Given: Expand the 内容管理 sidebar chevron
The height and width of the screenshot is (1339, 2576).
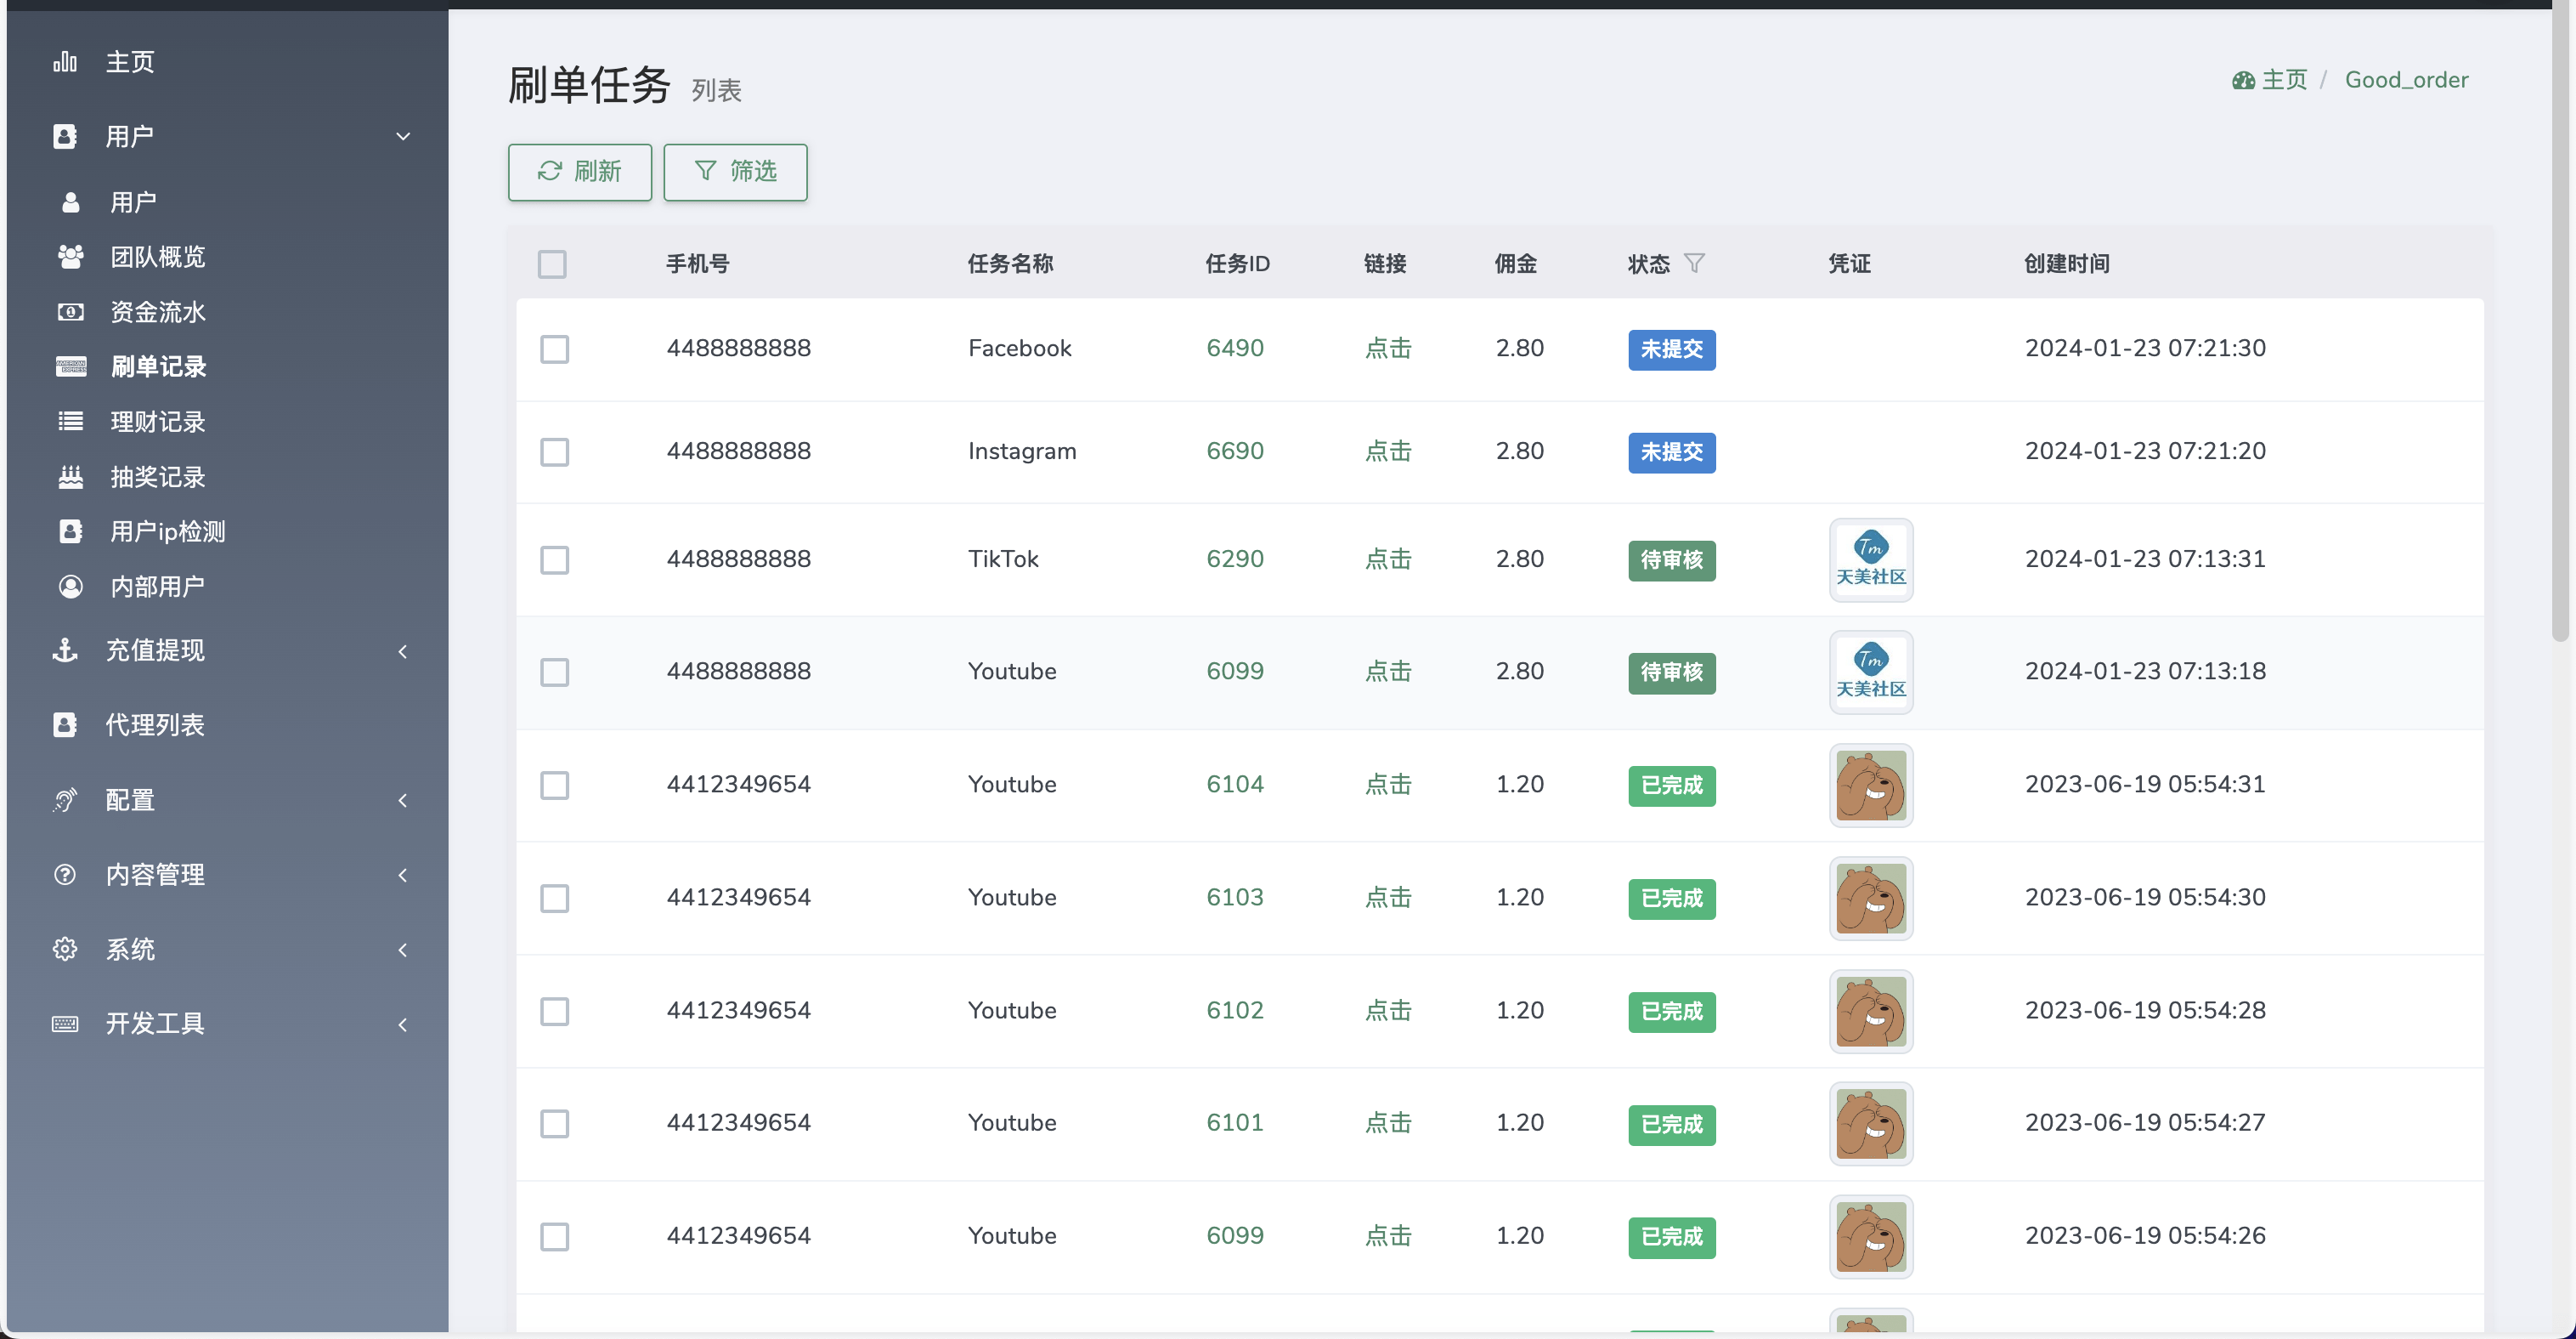Looking at the screenshot, I should (403, 876).
